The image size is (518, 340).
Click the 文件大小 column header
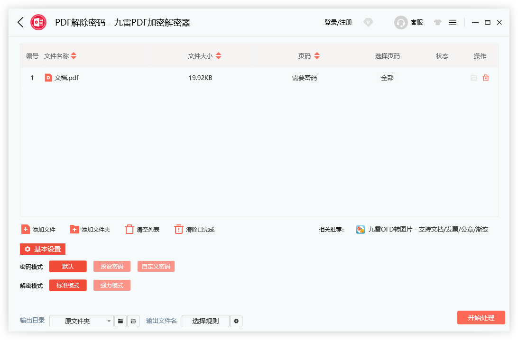(200, 56)
